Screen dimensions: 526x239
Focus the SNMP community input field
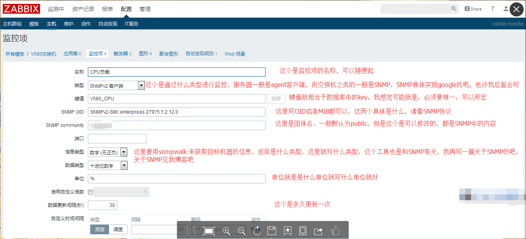point(177,125)
